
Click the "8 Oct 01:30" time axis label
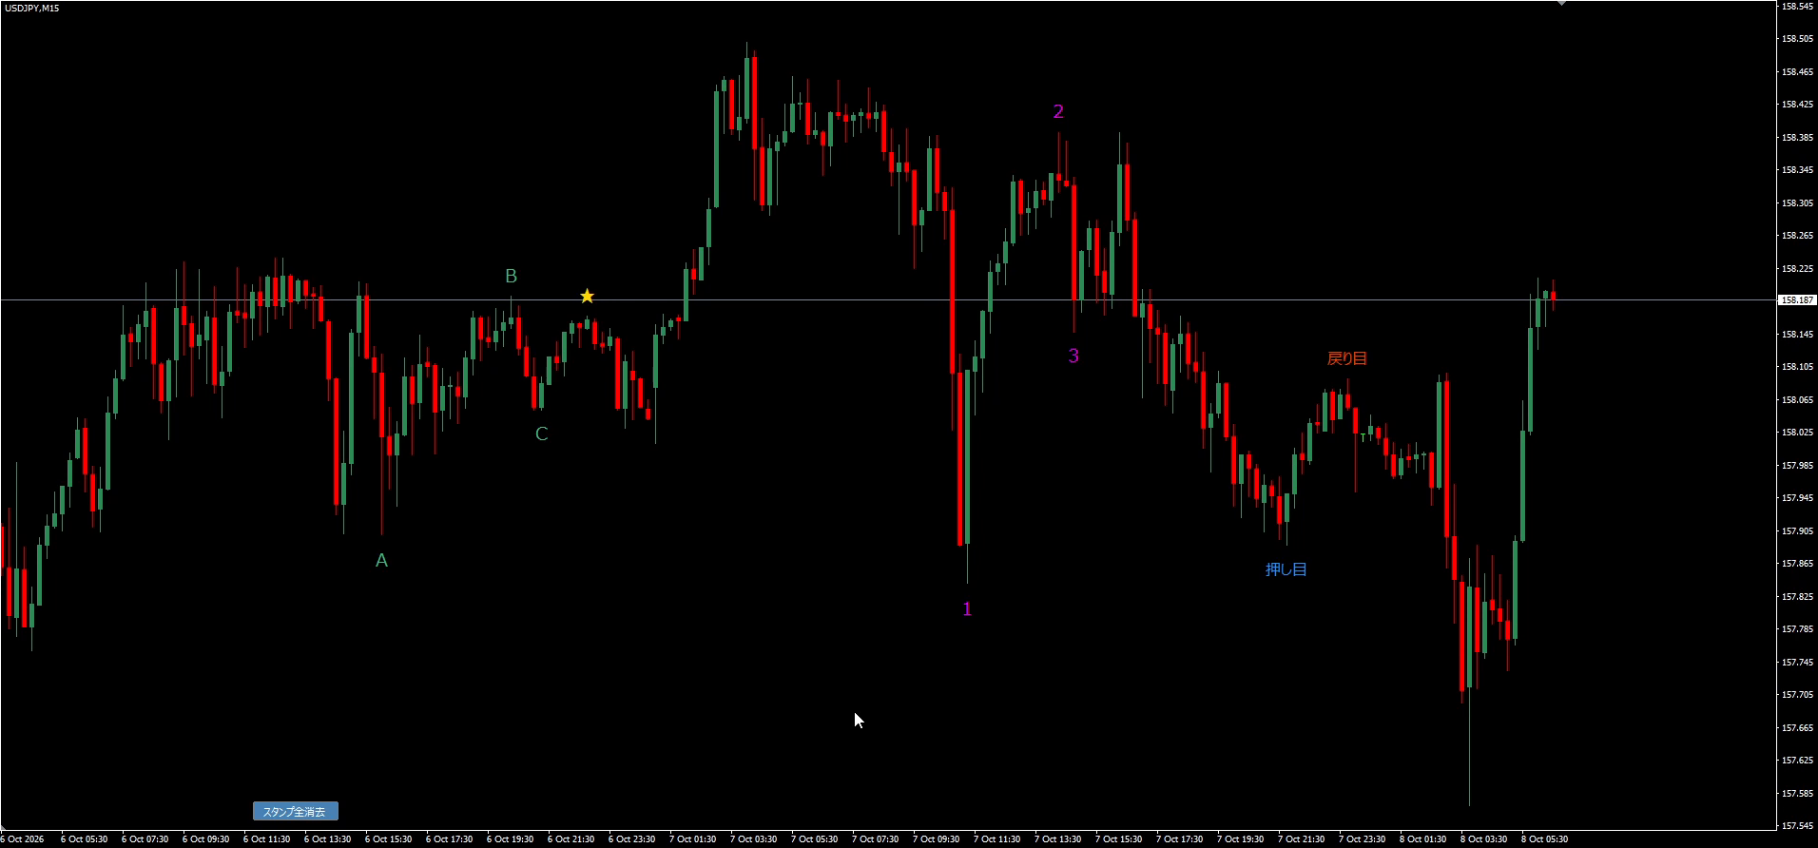point(1422,839)
